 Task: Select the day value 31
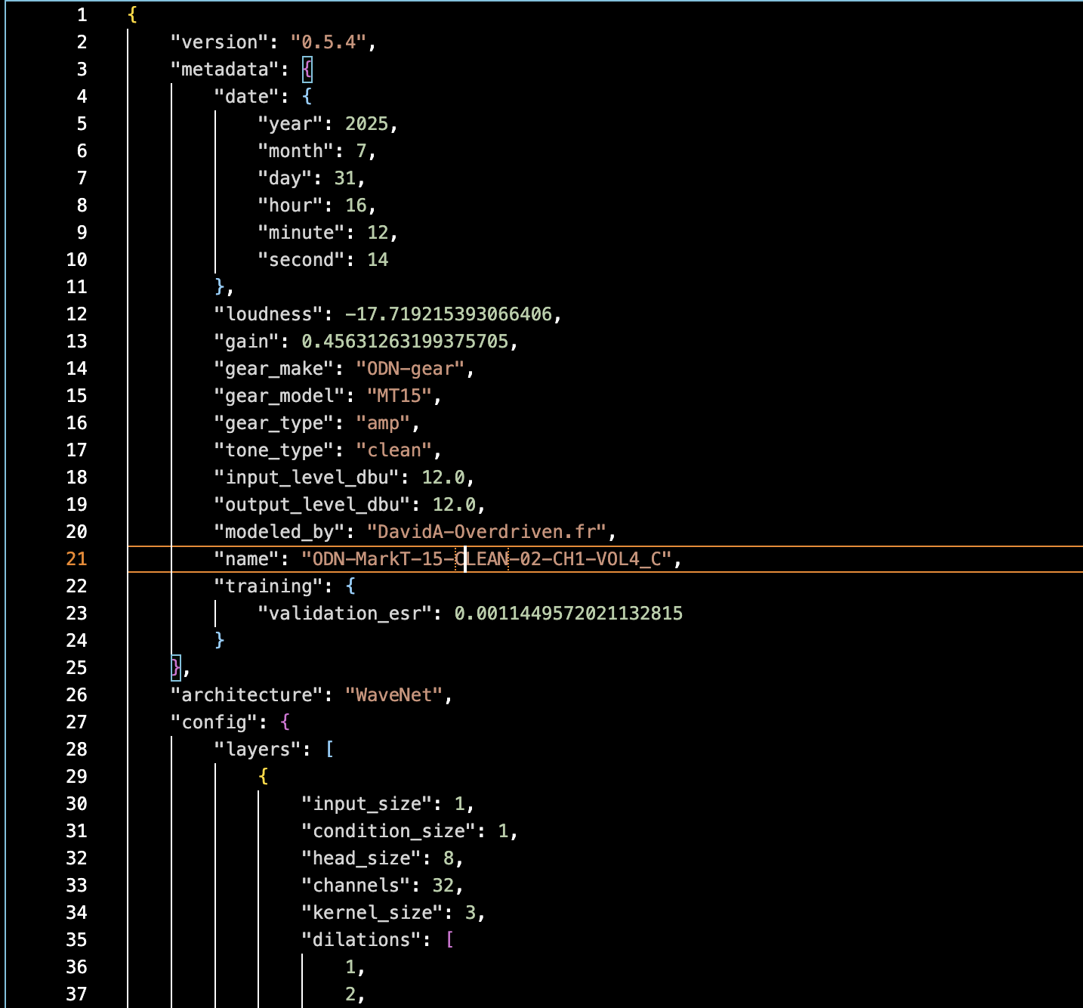tap(345, 178)
